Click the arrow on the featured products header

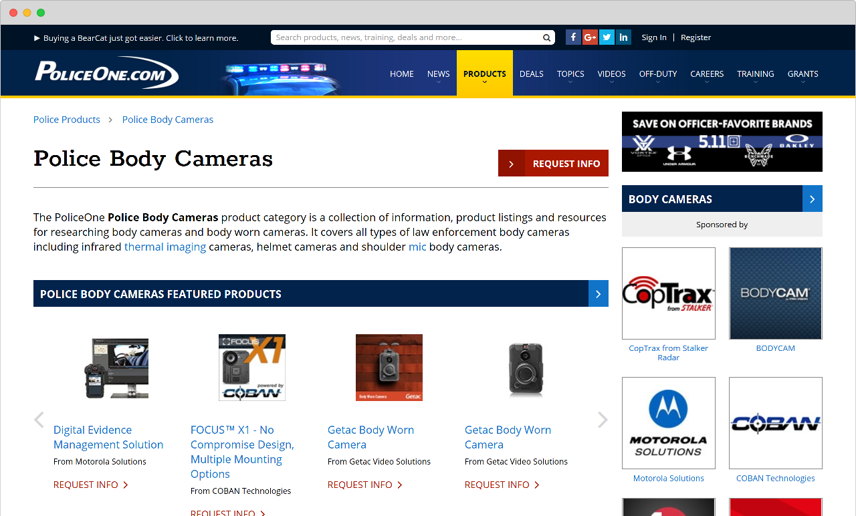tap(598, 293)
